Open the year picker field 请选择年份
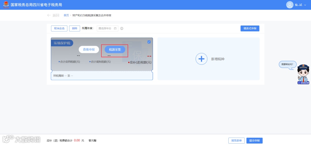Viewport: 311px width, 145px height. point(107,28)
